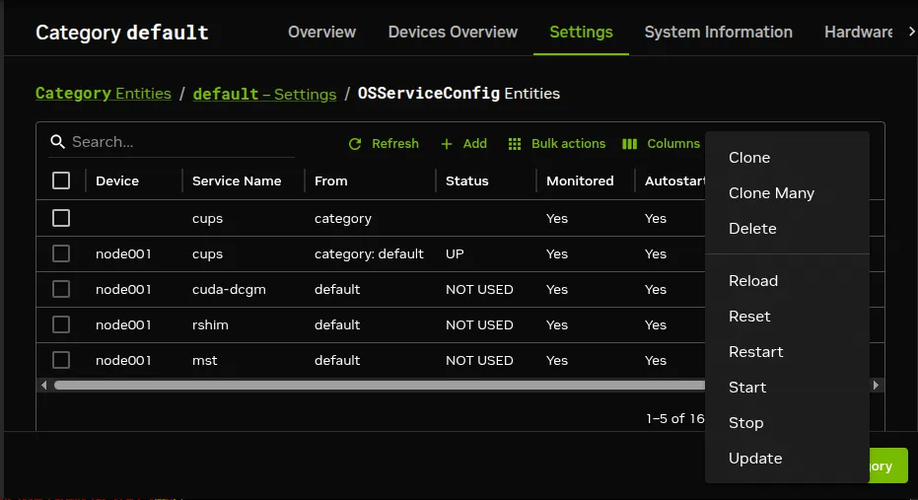Switch to the Hardware tab
Viewport: 918px width, 500px height.
[858, 32]
